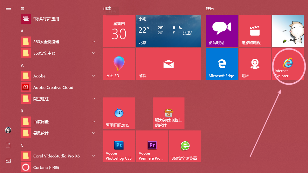Expand the 暴风软件 folder chevron
The height and width of the screenshot is (173, 308).
click(94, 133)
